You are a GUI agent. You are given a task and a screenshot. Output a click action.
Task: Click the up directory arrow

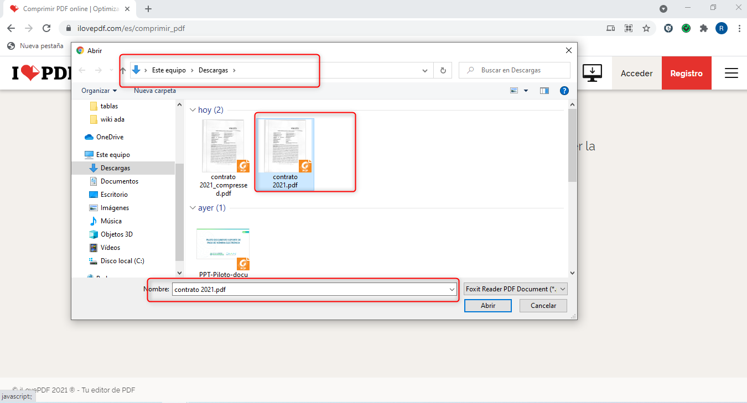[123, 70]
